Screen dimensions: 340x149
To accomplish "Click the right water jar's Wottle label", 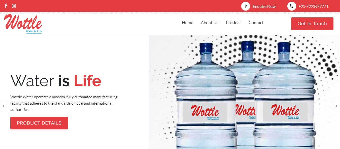I will pyautogui.click(x=285, y=112).
